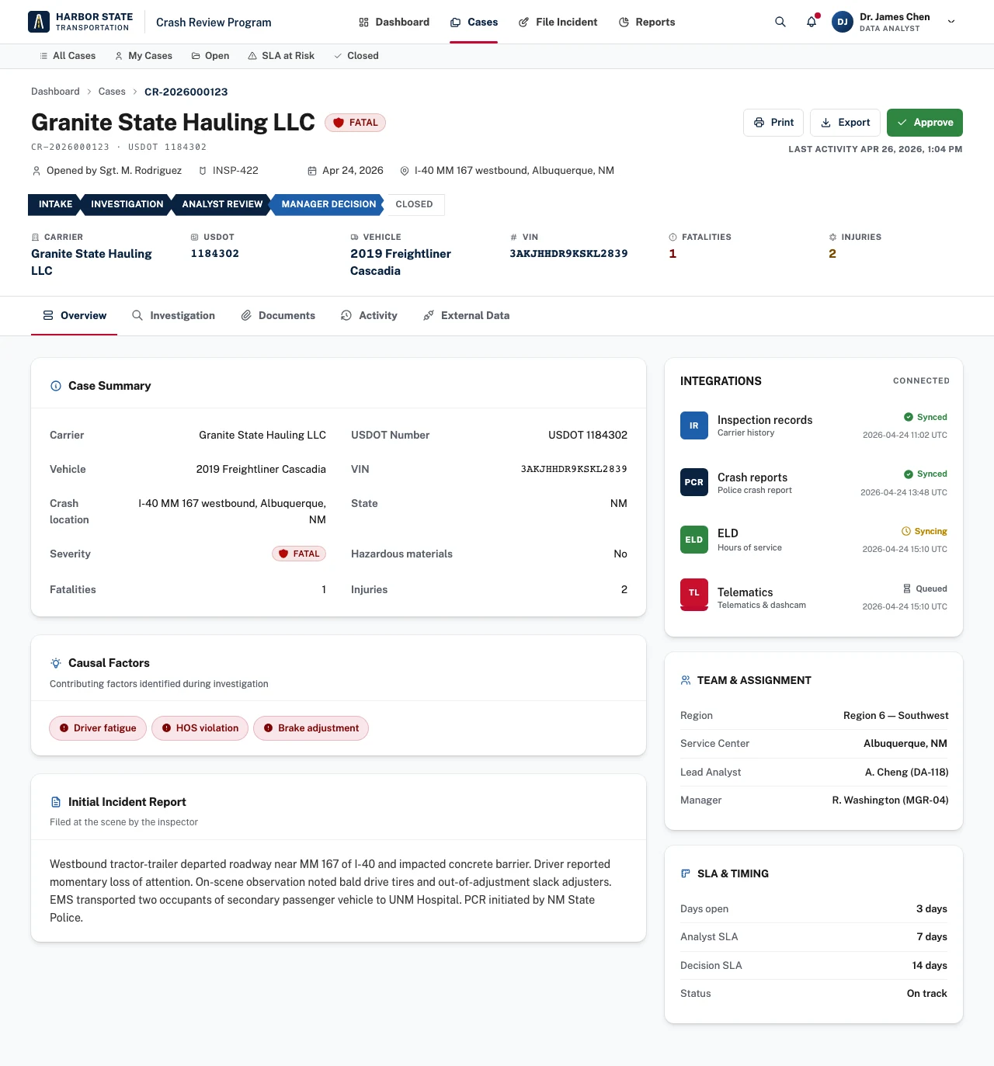Click the Lead Analyst A. Cheng (DA-118)
The height and width of the screenshot is (1066, 994).
907,772
